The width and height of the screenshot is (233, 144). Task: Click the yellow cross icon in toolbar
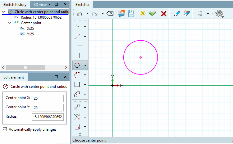[142, 14]
